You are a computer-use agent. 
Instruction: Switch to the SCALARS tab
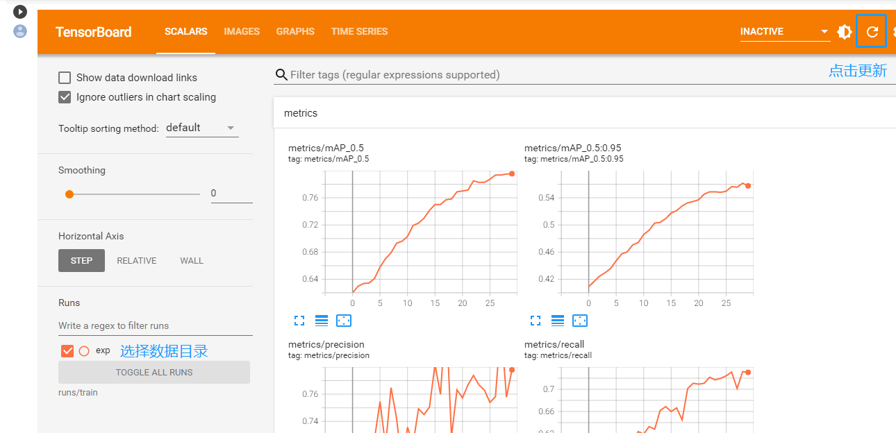click(186, 31)
